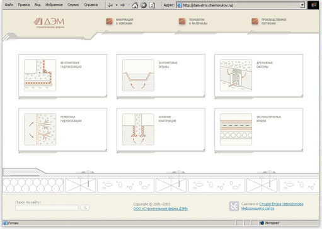Follow the Студия Егора Черноружова link
Image resolution: width=322 pixels, height=229 pixels.
(281, 204)
